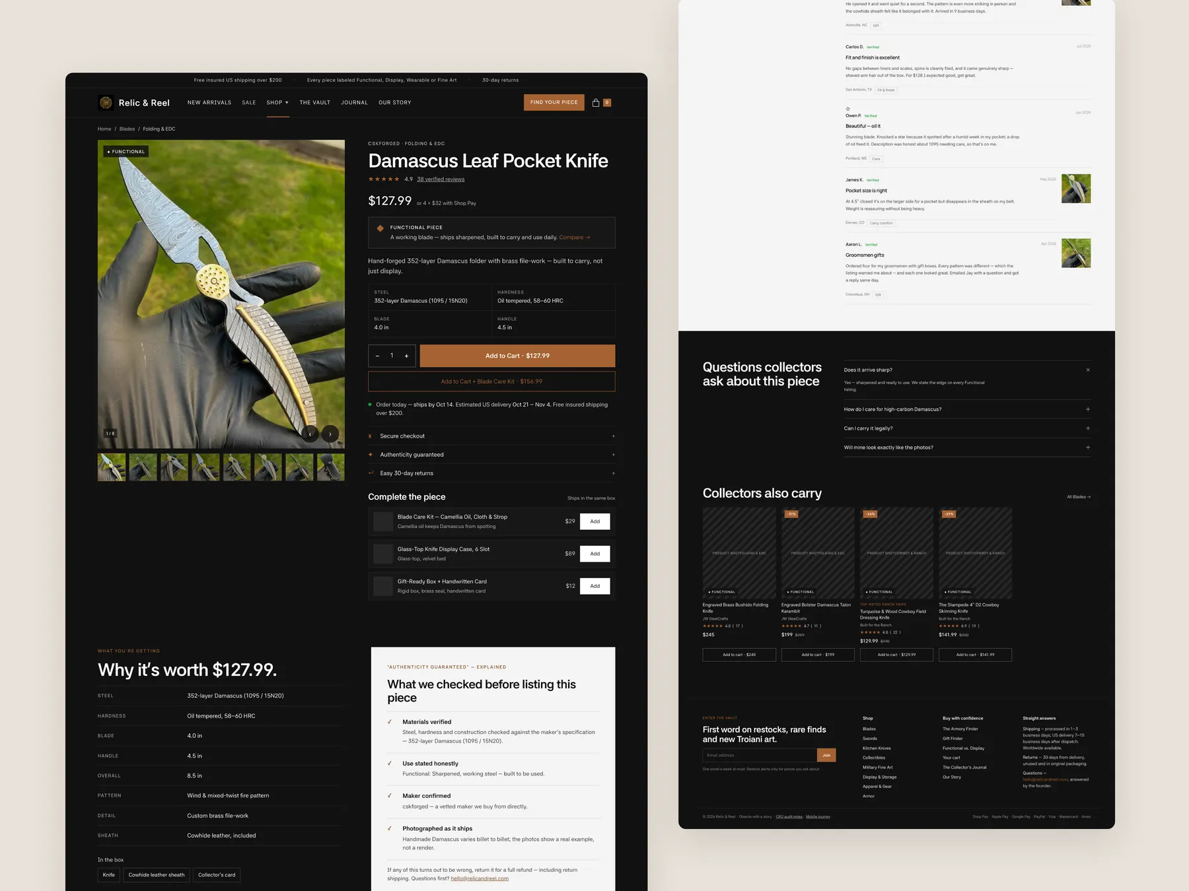Go to Home in the breadcrumb
The width and height of the screenshot is (1189, 891).
[x=104, y=129]
